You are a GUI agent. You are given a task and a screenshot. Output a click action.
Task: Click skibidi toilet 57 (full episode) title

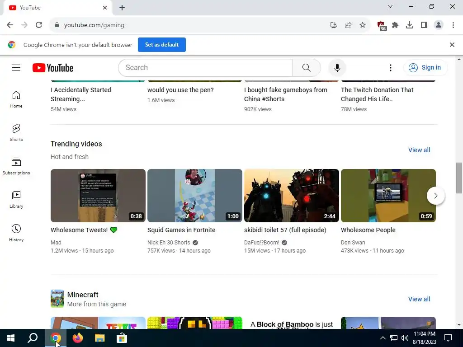285,230
